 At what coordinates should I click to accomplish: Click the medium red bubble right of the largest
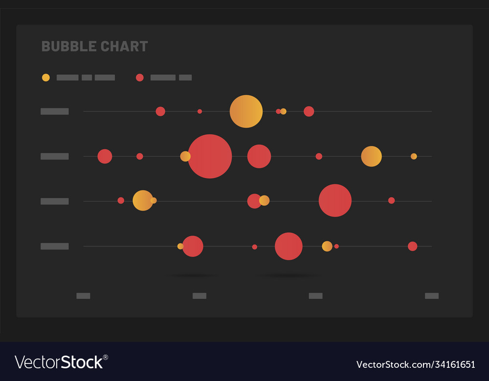[259, 156]
